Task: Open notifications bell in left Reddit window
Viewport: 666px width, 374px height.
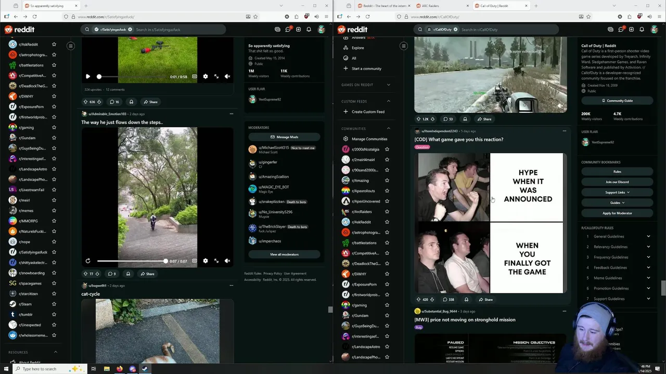Action: pos(309,30)
